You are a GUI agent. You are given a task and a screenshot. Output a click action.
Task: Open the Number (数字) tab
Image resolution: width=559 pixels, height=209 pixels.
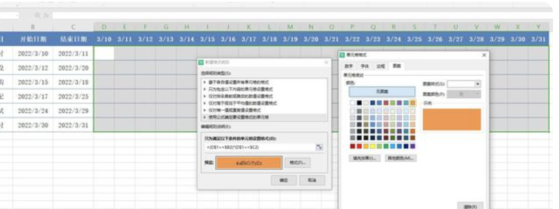click(x=349, y=66)
